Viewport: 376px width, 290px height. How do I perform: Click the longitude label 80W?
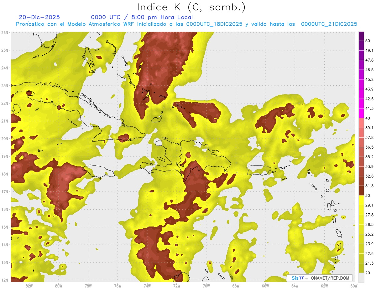click(59, 286)
